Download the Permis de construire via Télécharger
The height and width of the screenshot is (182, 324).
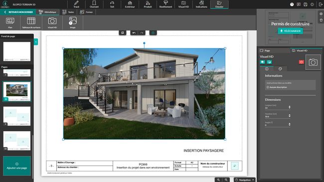[x=290, y=31]
